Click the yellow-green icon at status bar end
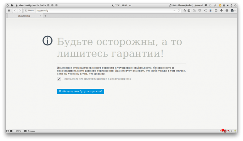 pyautogui.click(x=235, y=131)
